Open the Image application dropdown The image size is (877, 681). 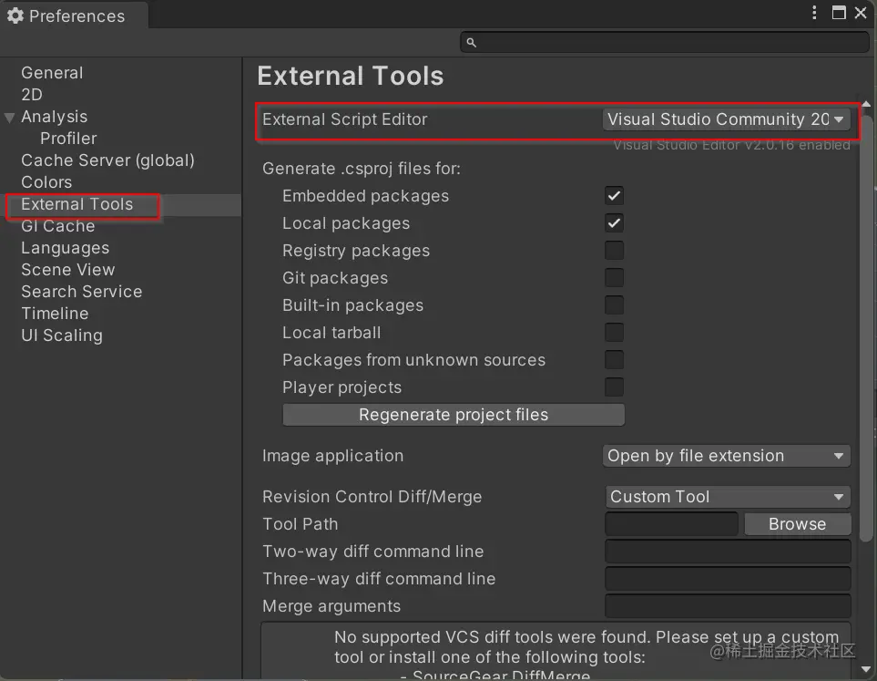pyautogui.click(x=726, y=456)
